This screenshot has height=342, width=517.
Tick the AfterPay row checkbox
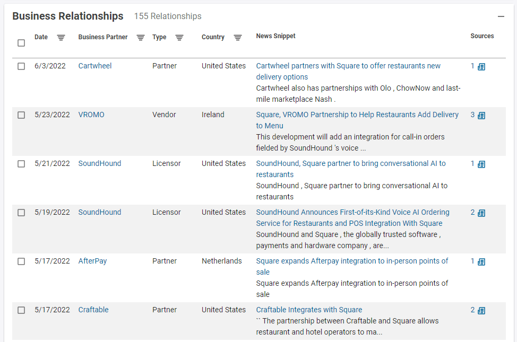click(21, 261)
